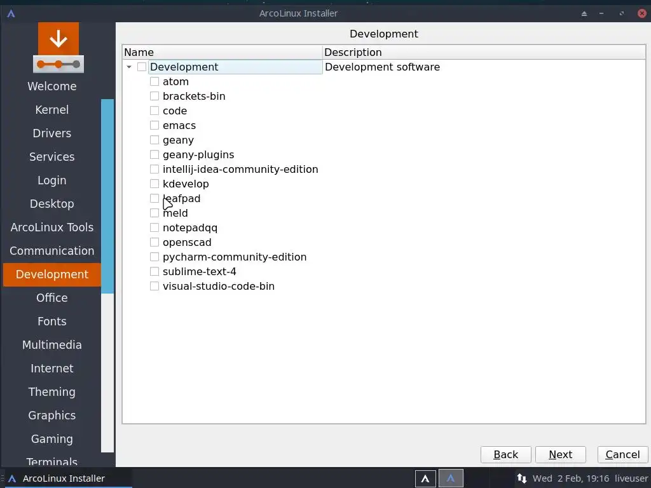Enable visual-studio-code-bin checkbox
651x488 pixels.
tap(154, 286)
